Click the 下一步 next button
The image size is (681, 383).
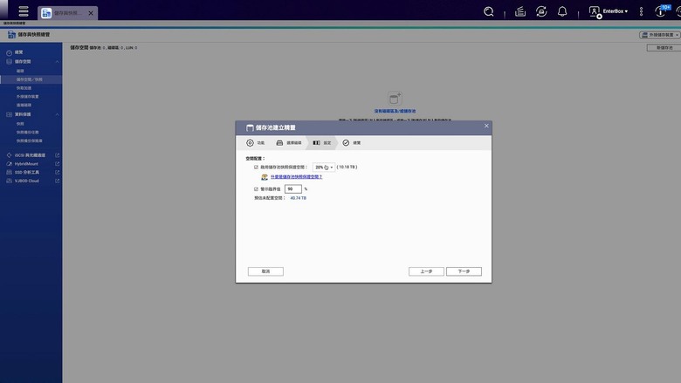[464, 271]
